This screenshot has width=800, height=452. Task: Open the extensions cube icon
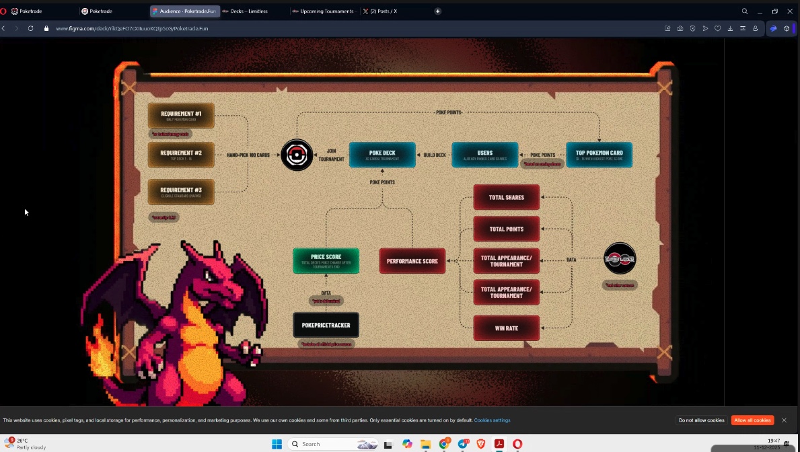click(x=787, y=28)
